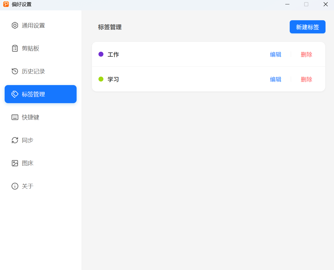This screenshot has width=334, height=270.
Task: Click the sync arrows icon beside 同步
Action: [x=15, y=140]
